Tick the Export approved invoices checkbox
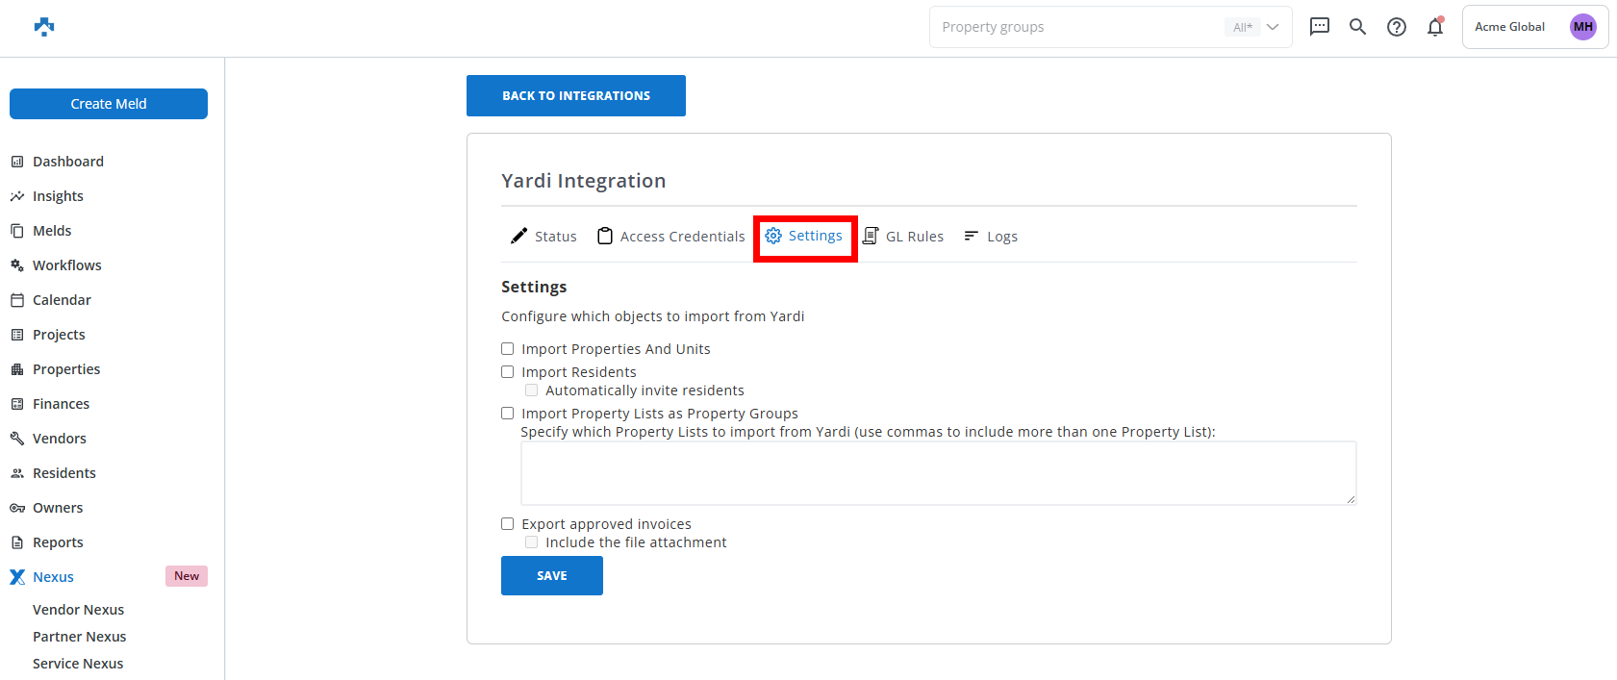Viewport: 1617px width, 680px height. point(508,524)
